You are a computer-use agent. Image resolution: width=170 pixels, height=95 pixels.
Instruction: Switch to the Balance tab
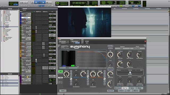[x=136, y=91]
